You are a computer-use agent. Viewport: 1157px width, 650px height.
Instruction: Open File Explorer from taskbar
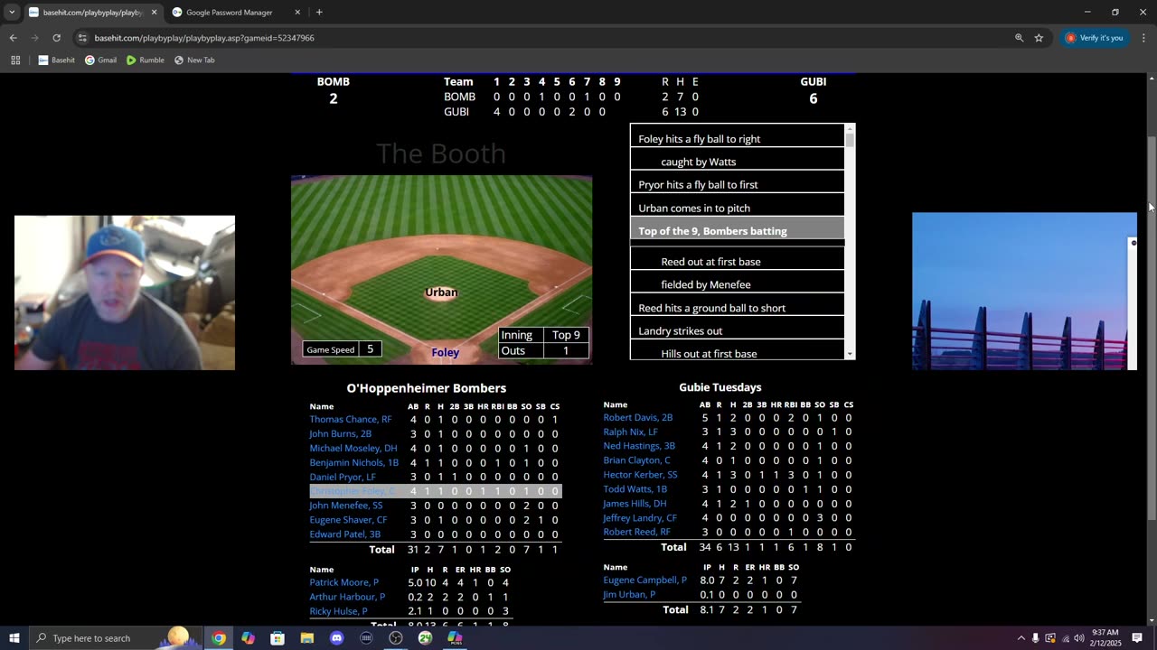tap(307, 638)
